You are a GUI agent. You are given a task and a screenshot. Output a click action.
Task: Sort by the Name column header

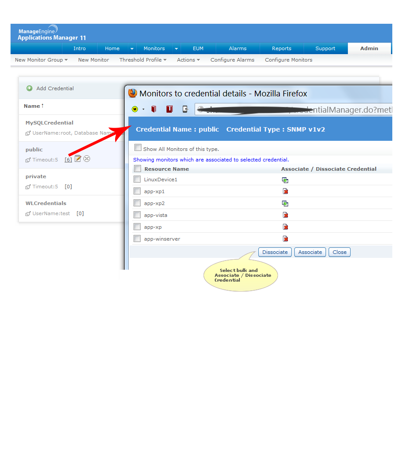click(x=33, y=106)
